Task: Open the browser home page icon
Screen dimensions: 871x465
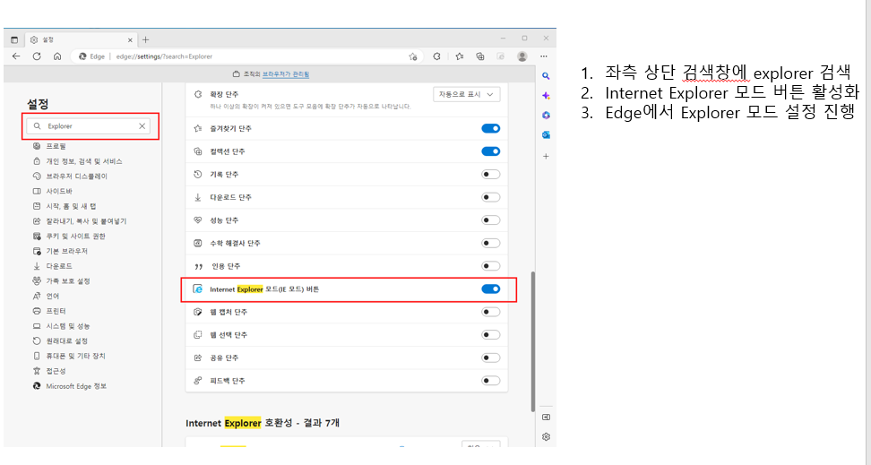Action: (x=57, y=56)
